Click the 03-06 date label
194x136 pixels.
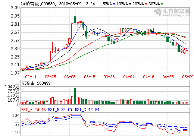[x=70, y=77]
